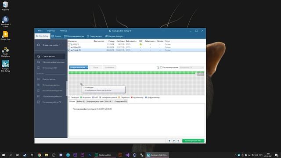Switch to Информация о томе tab
The image size is (281, 158).
95,101
